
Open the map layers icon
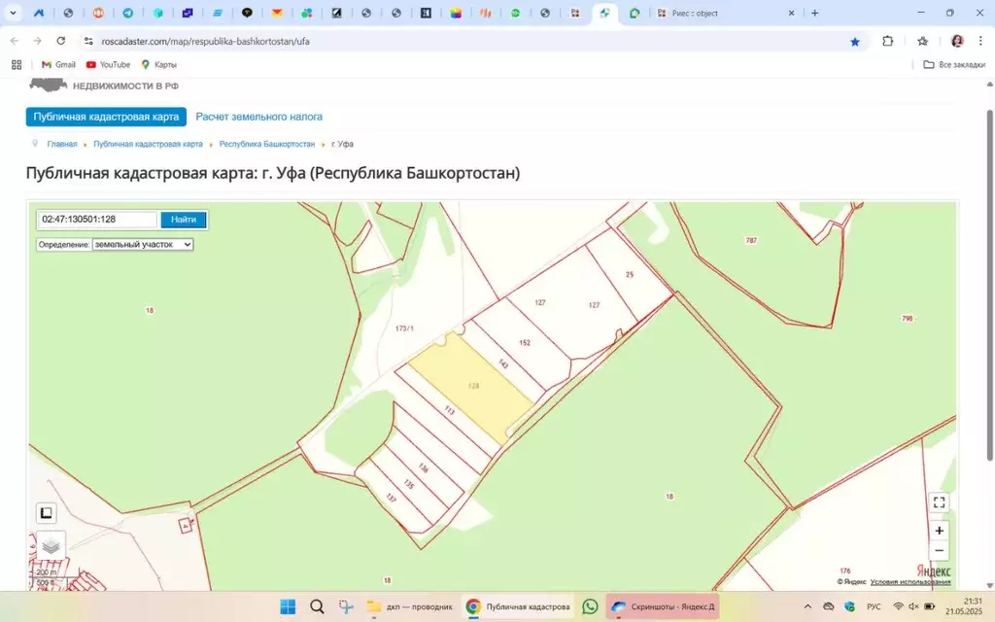click(51, 546)
